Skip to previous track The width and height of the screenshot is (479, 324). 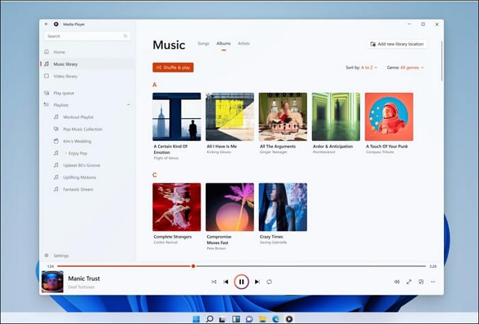[x=226, y=282]
